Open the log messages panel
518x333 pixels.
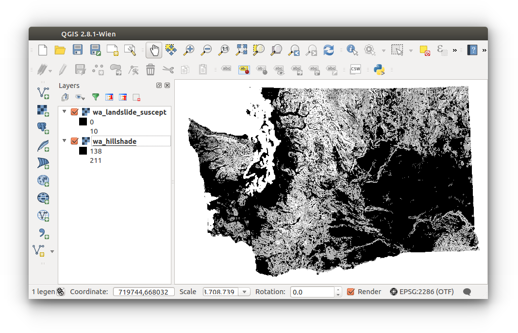point(467,292)
